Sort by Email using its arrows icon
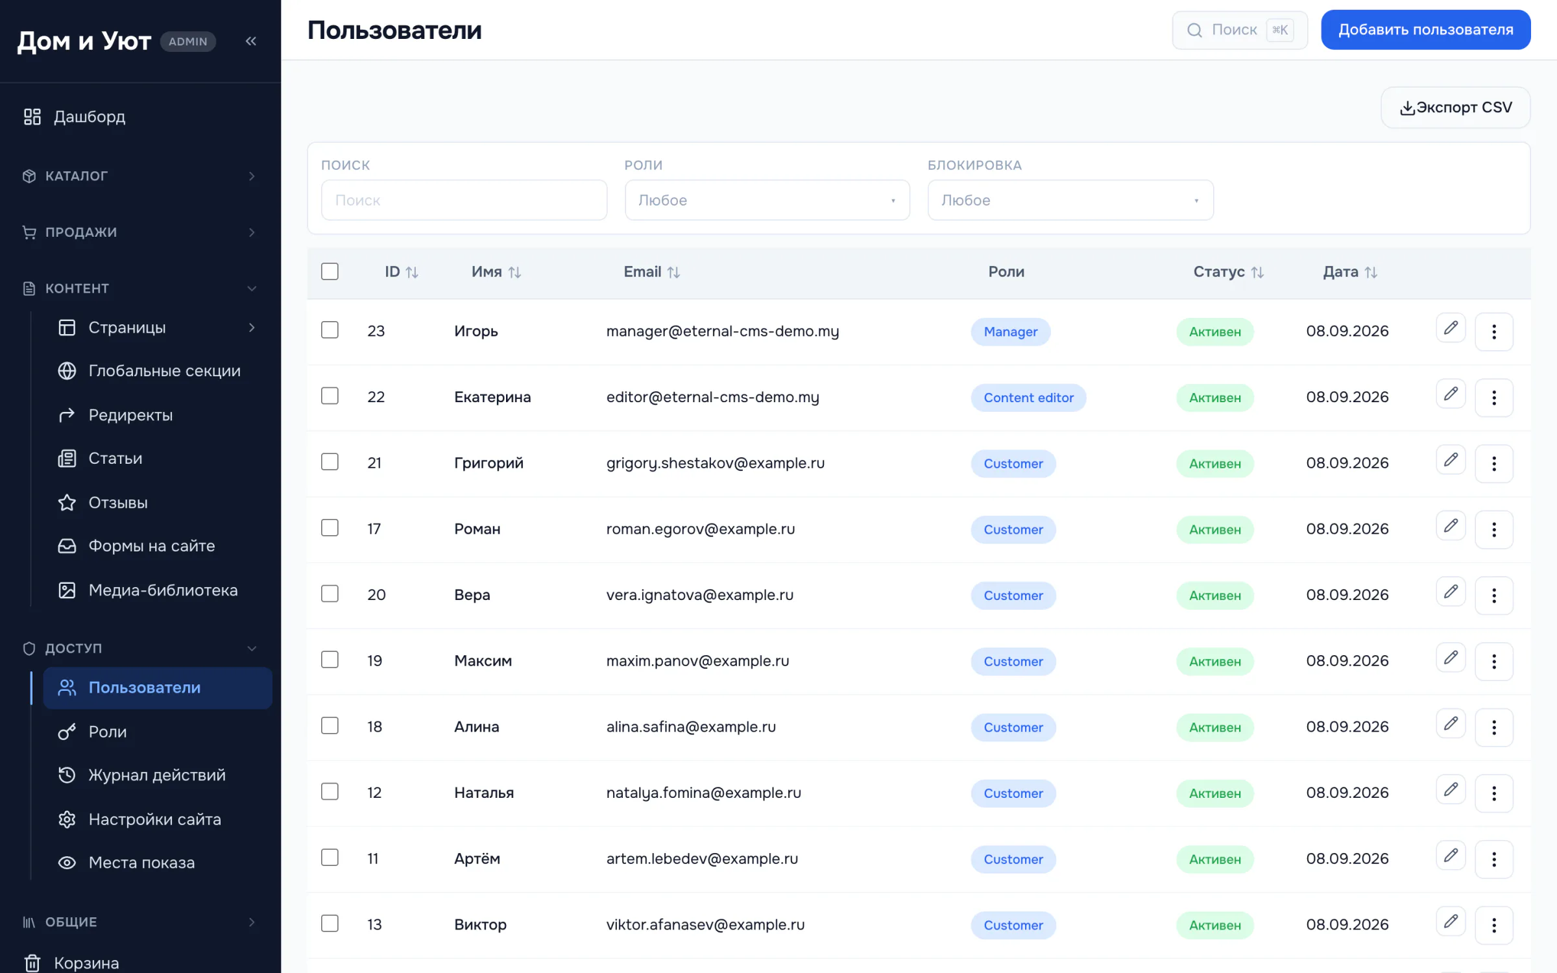The image size is (1557, 973). [673, 272]
